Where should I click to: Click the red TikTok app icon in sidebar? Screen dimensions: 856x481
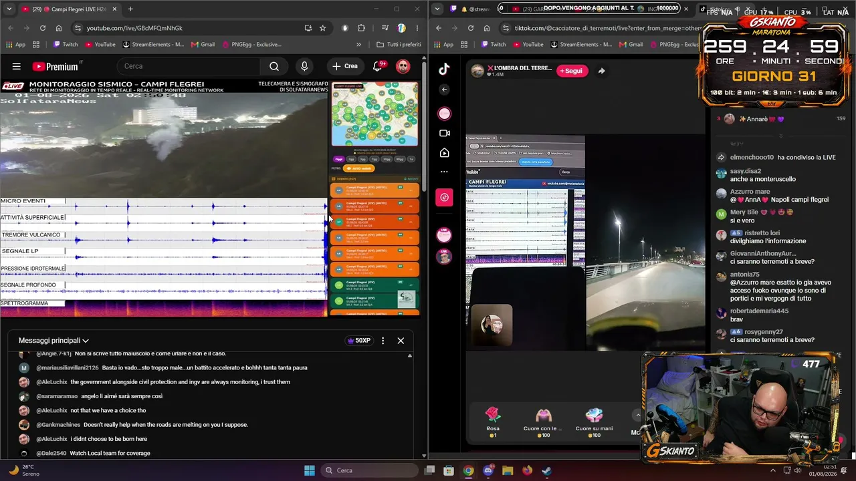(445, 197)
